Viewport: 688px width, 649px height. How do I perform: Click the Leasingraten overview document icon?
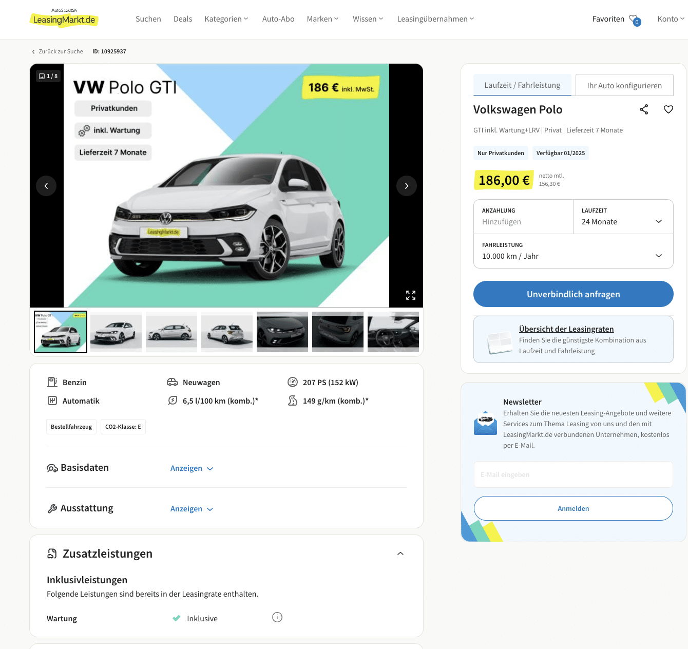click(500, 342)
